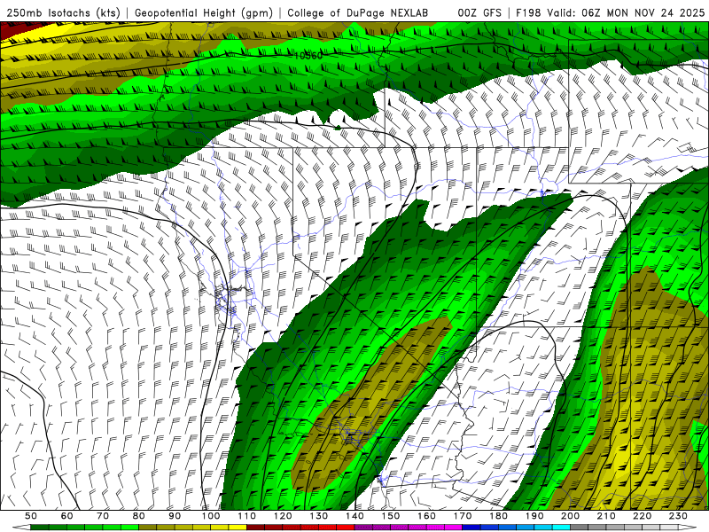
Task: Click the 110 value on the legend
Action: point(246,516)
